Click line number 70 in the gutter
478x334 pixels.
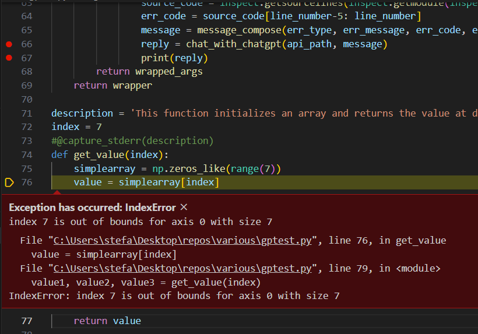pos(27,100)
